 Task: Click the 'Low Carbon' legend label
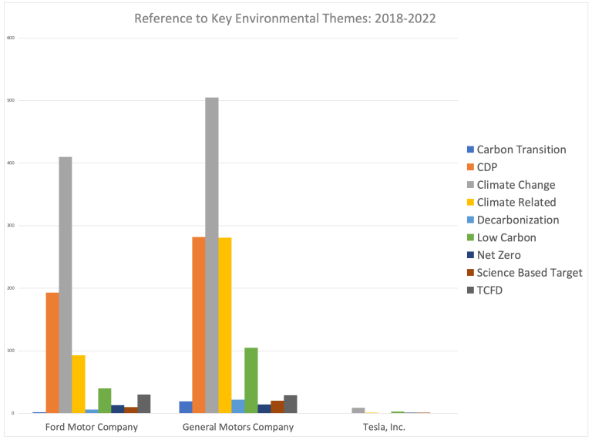click(x=506, y=237)
